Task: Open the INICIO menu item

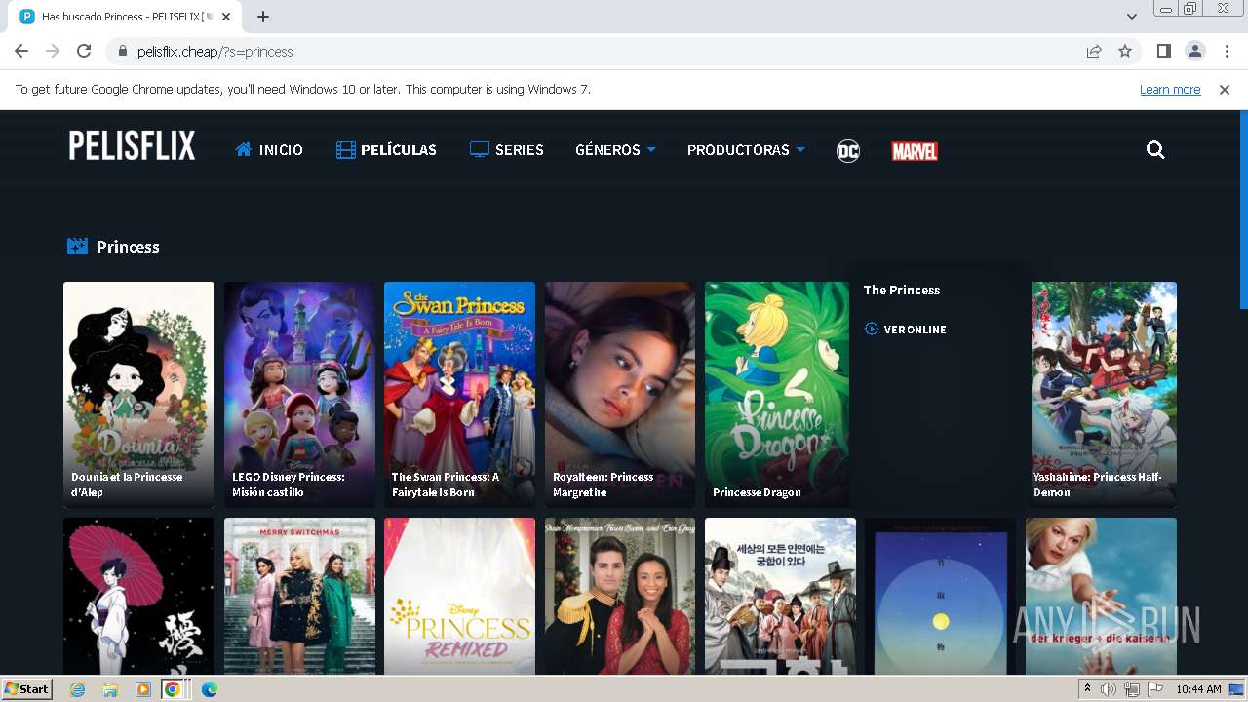Action: coord(269,150)
